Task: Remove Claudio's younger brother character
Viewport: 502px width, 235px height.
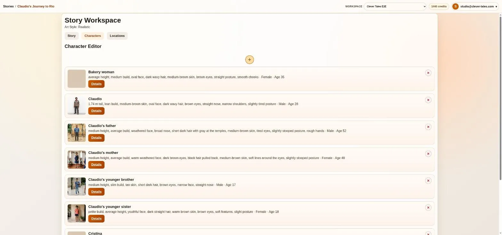Action: pos(428,180)
